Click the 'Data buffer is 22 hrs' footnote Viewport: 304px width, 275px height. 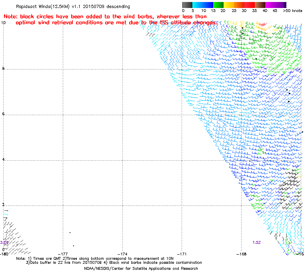tap(114, 263)
